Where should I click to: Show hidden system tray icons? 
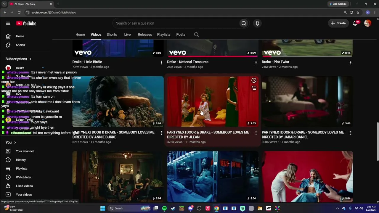point(337,208)
